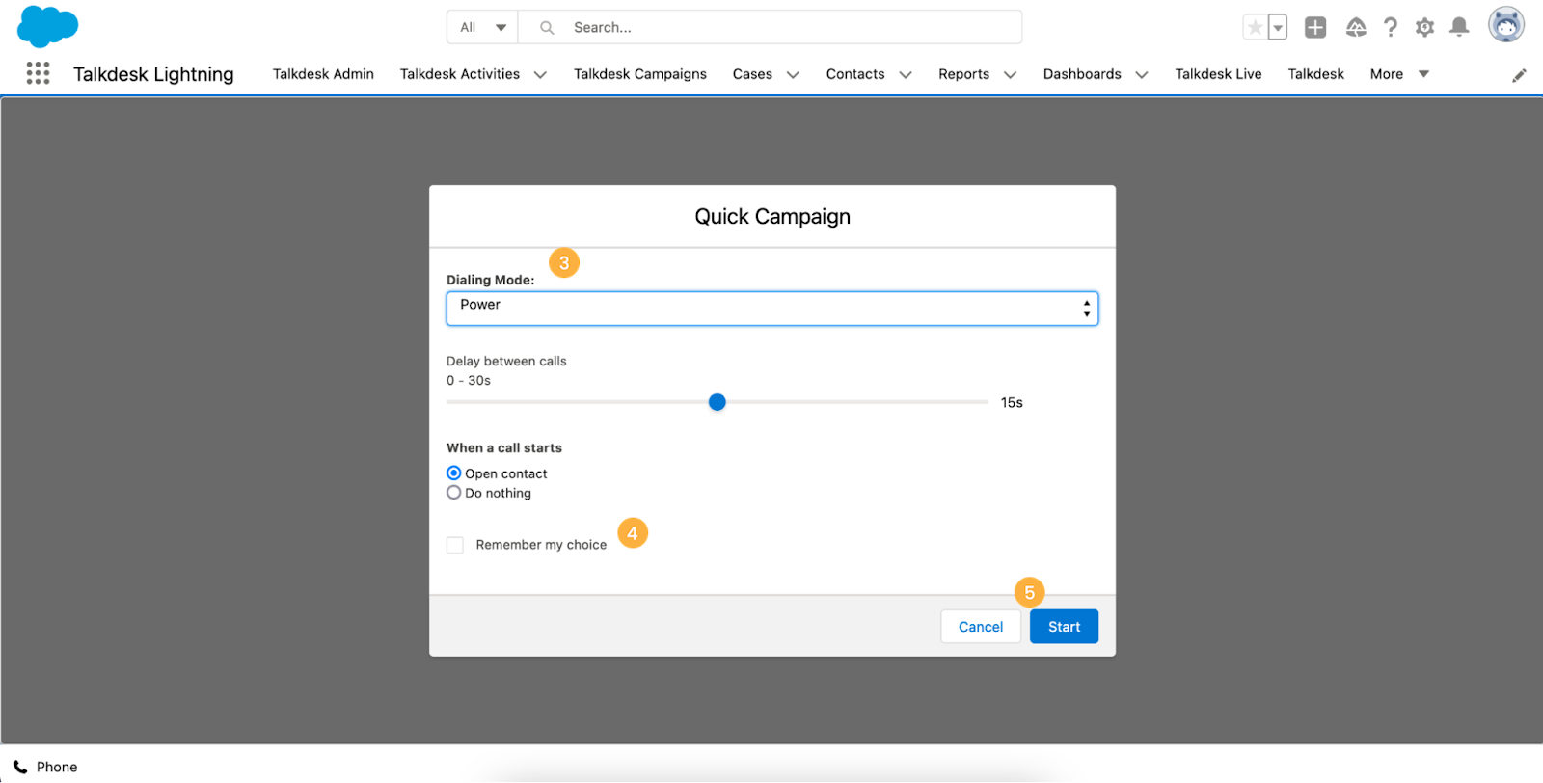Open the Talkdesk tab
Screen dimensions: 1543x783
pyautogui.click(x=1315, y=74)
